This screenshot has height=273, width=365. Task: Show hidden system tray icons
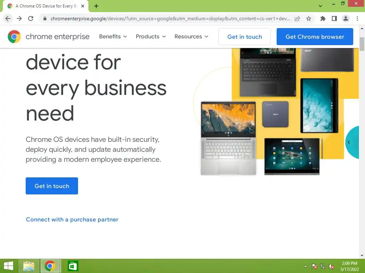(305, 266)
